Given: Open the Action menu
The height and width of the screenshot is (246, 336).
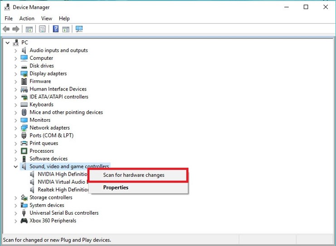Looking at the screenshot, I should pos(27,19).
